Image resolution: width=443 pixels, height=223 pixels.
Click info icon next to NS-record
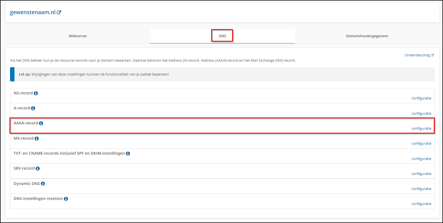coord(36,93)
